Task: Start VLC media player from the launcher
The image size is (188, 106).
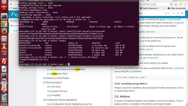Action: point(4,47)
